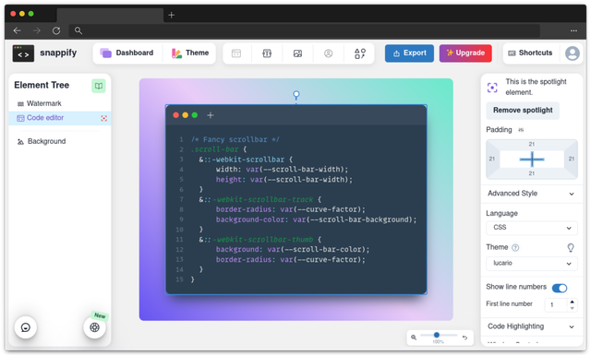Open the Dashboard tab
Image resolution: width=591 pixels, height=355 pixels.
coord(127,53)
